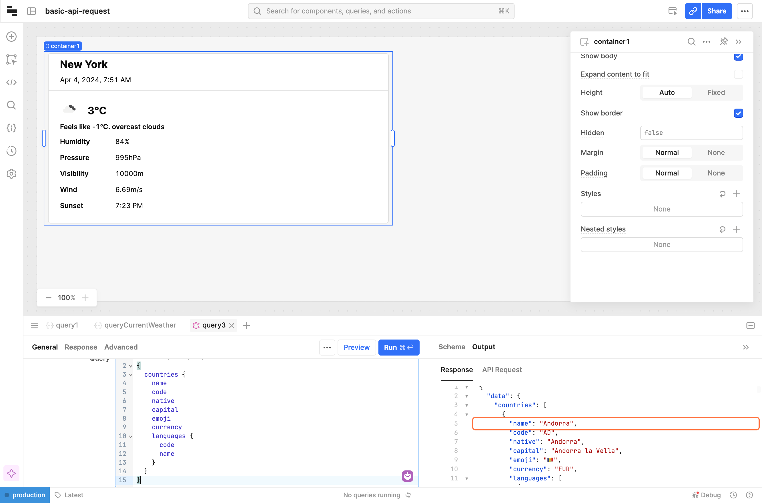Click the Hidden input field
This screenshot has height=503, width=762.
pyautogui.click(x=691, y=133)
